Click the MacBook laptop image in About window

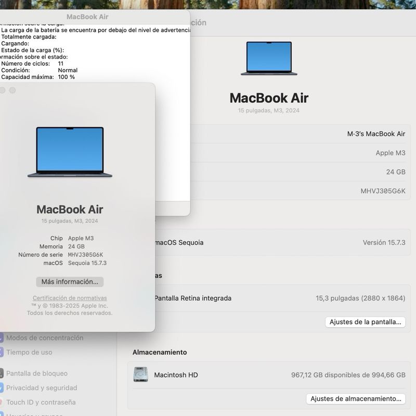click(x=70, y=152)
